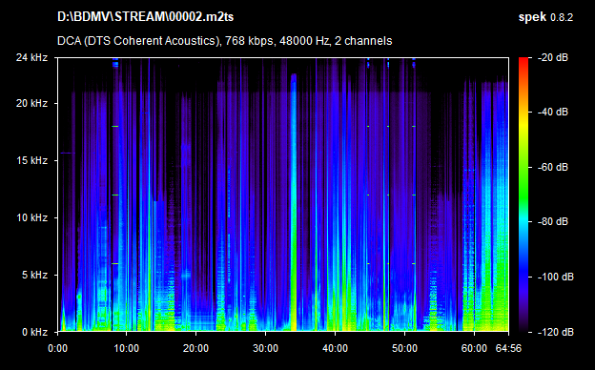Click the -60 dB legend label
Viewport: 595px width, 370px height.
(553, 167)
